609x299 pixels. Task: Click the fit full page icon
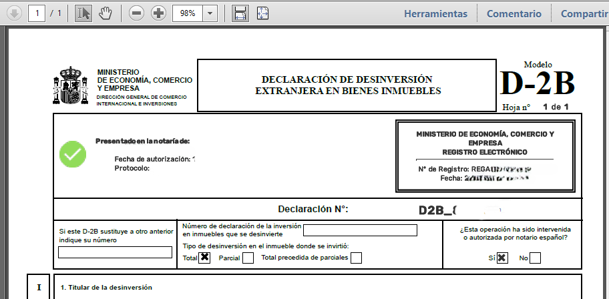[262, 13]
